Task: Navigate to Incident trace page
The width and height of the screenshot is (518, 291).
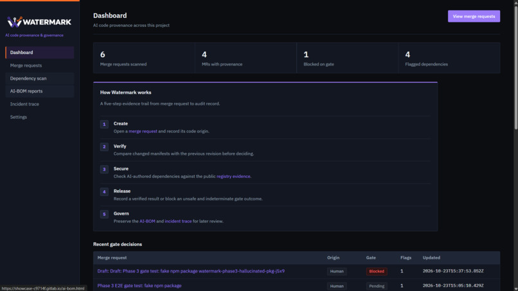Action: (40, 104)
